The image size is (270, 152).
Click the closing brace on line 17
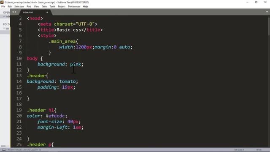tap(28, 99)
